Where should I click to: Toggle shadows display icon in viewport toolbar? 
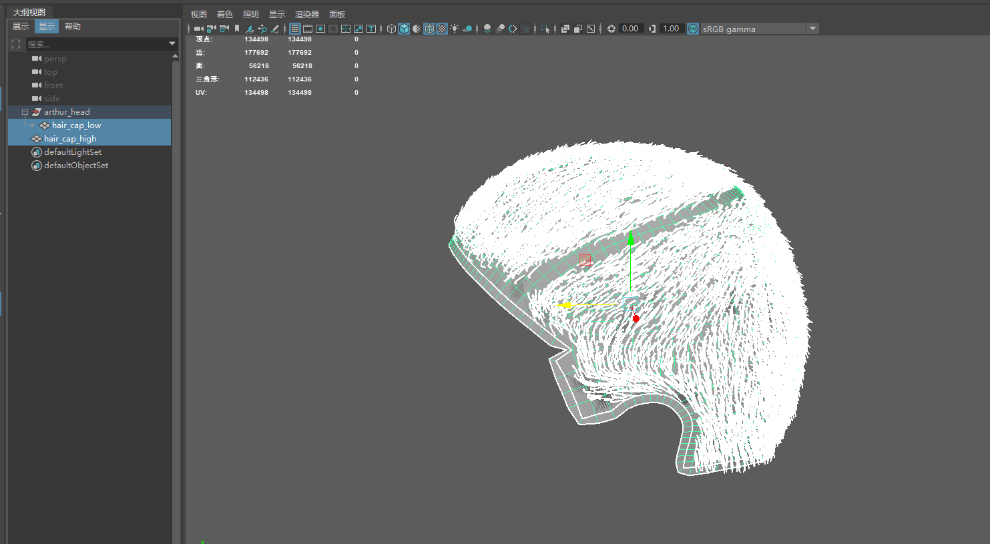point(487,29)
